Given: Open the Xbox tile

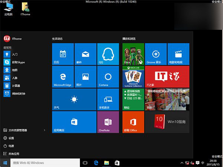Looking at the screenshot, I should tap(133, 54).
